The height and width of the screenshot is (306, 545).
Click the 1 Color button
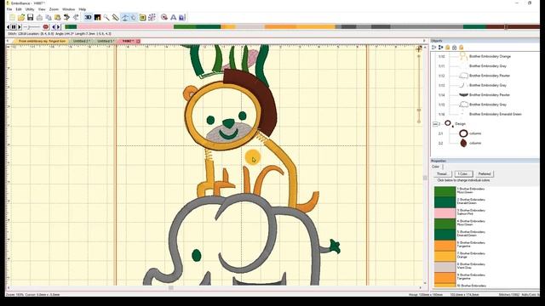[x=463, y=173]
